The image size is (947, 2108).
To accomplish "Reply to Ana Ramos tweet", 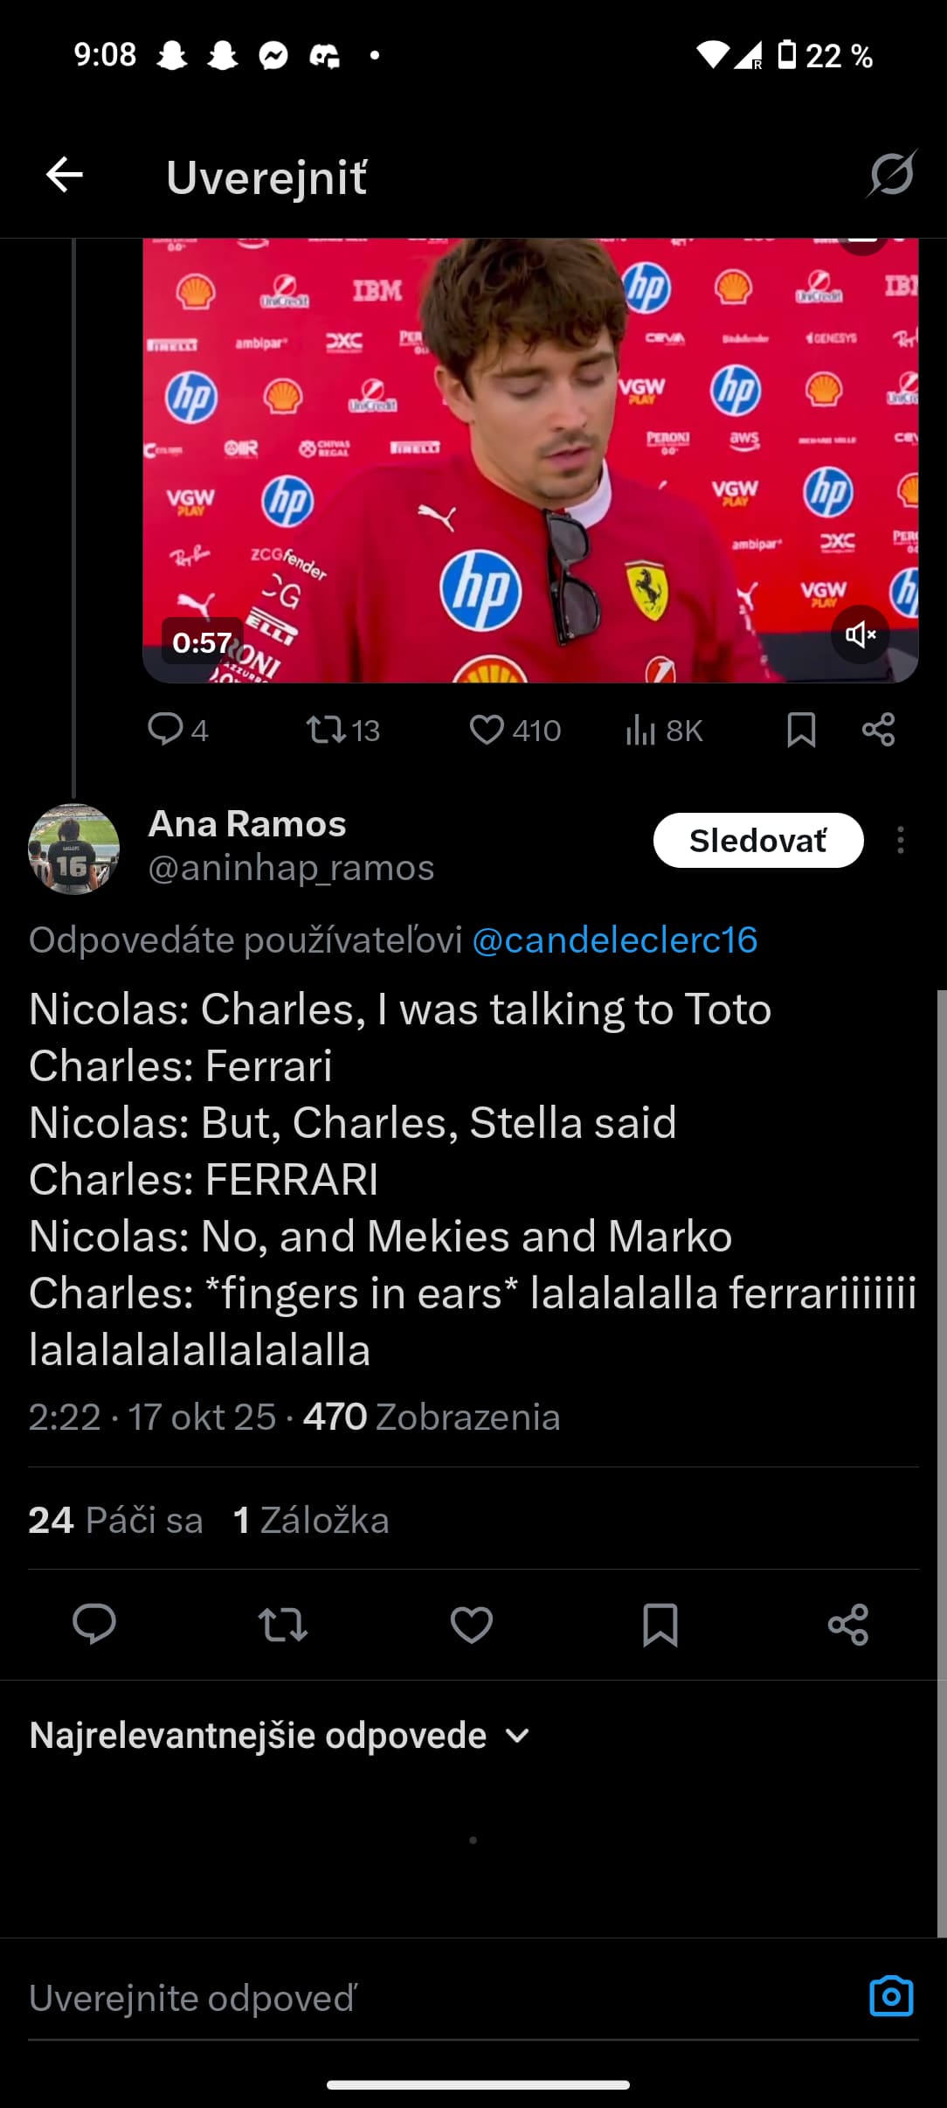I will [94, 1625].
